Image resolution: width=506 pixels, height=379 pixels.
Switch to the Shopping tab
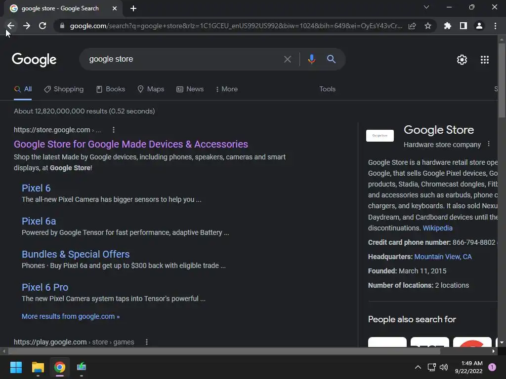click(x=64, y=89)
